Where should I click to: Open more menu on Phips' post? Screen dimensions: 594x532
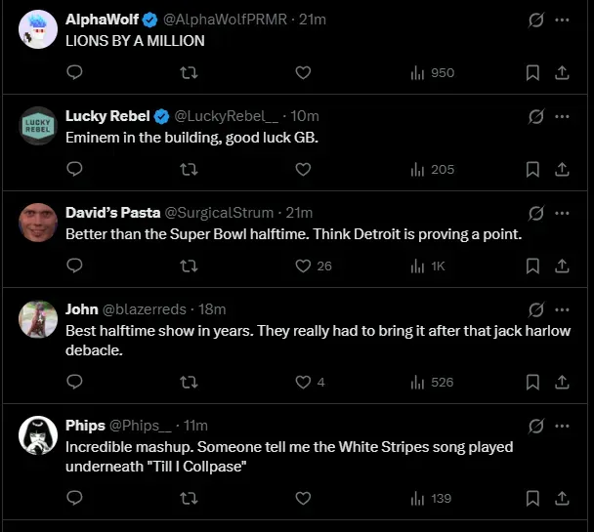(562, 426)
